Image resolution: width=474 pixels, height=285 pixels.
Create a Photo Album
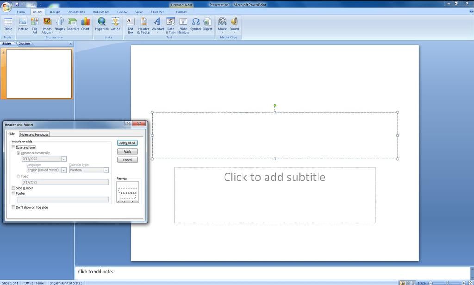tap(47, 25)
